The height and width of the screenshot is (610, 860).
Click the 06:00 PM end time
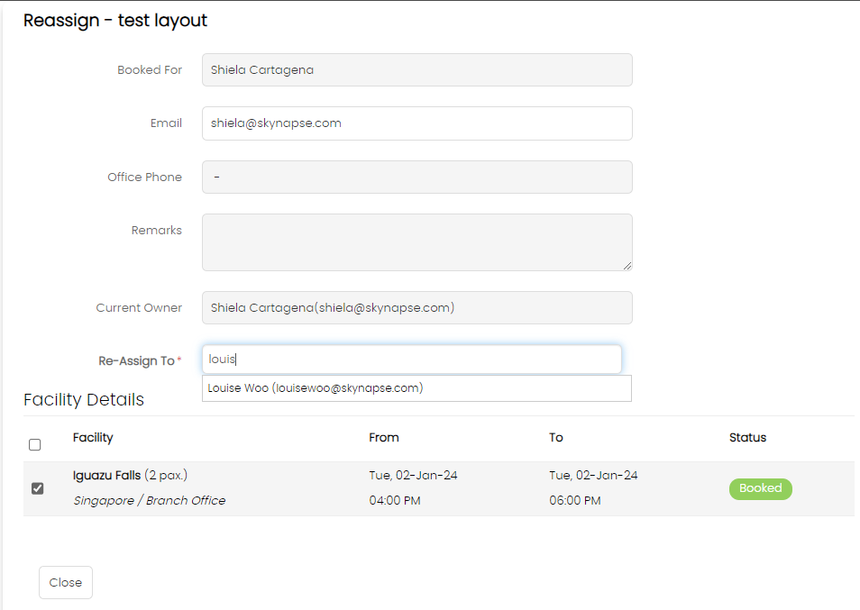click(575, 501)
